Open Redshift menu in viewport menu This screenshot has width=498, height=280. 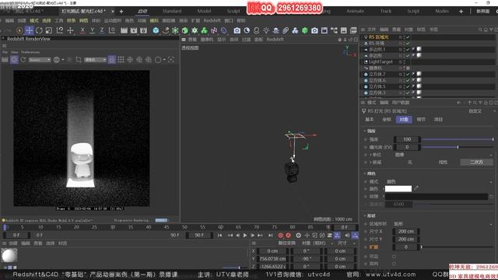pos(275,40)
